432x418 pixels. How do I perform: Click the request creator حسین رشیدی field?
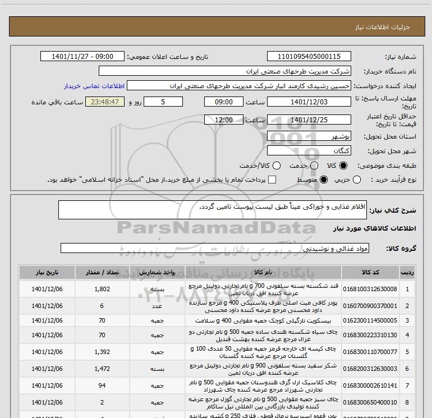pyautogui.click(x=239, y=86)
